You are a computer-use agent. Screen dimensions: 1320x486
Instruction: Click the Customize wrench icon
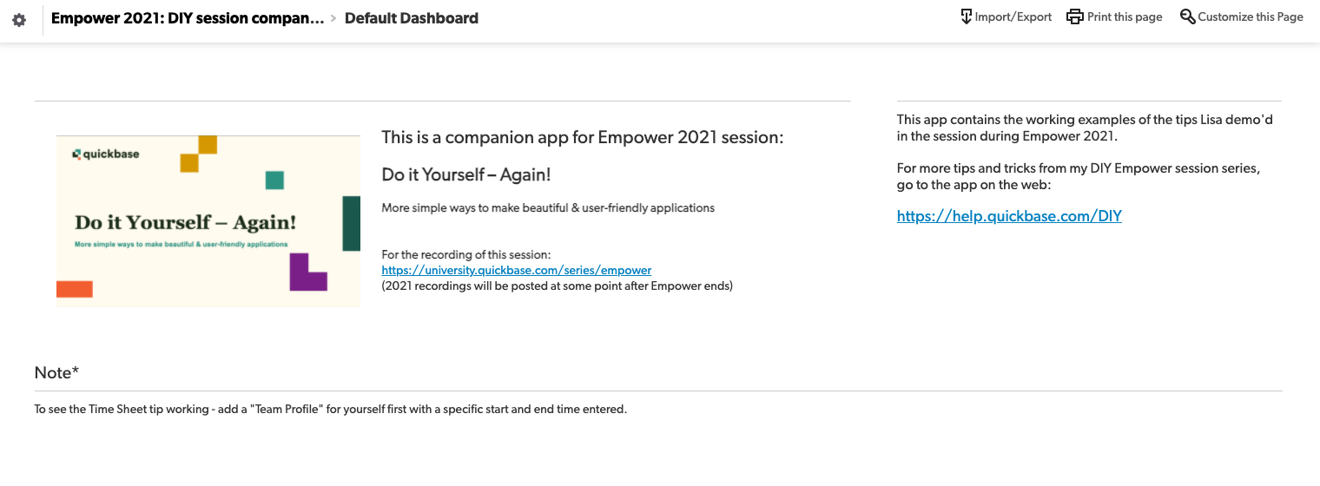coord(1188,16)
